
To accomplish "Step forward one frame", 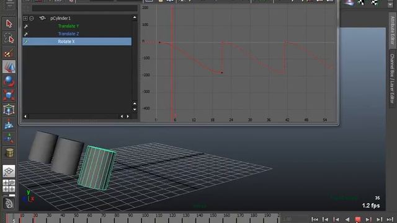I will (380, 219).
